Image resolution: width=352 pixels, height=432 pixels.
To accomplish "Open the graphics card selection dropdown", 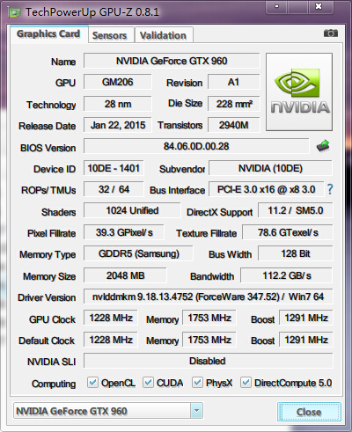I will pos(196,411).
